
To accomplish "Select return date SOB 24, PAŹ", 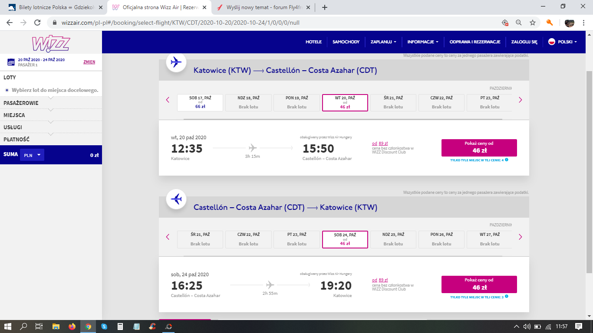I will (345, 239).
